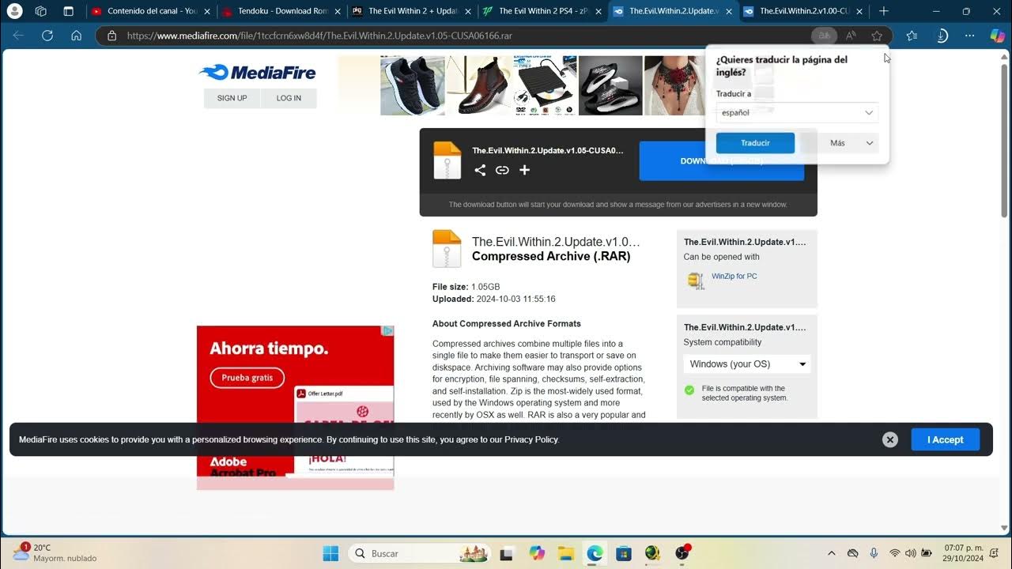Close the Tendoku tab
The width and height of the screenshot is (1012, 569).
click(336, 11)
